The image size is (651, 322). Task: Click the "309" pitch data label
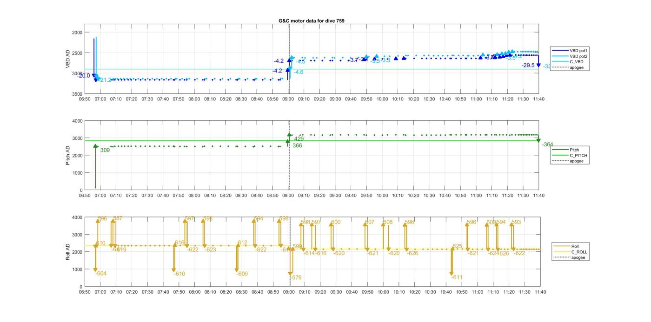[105, 150]
